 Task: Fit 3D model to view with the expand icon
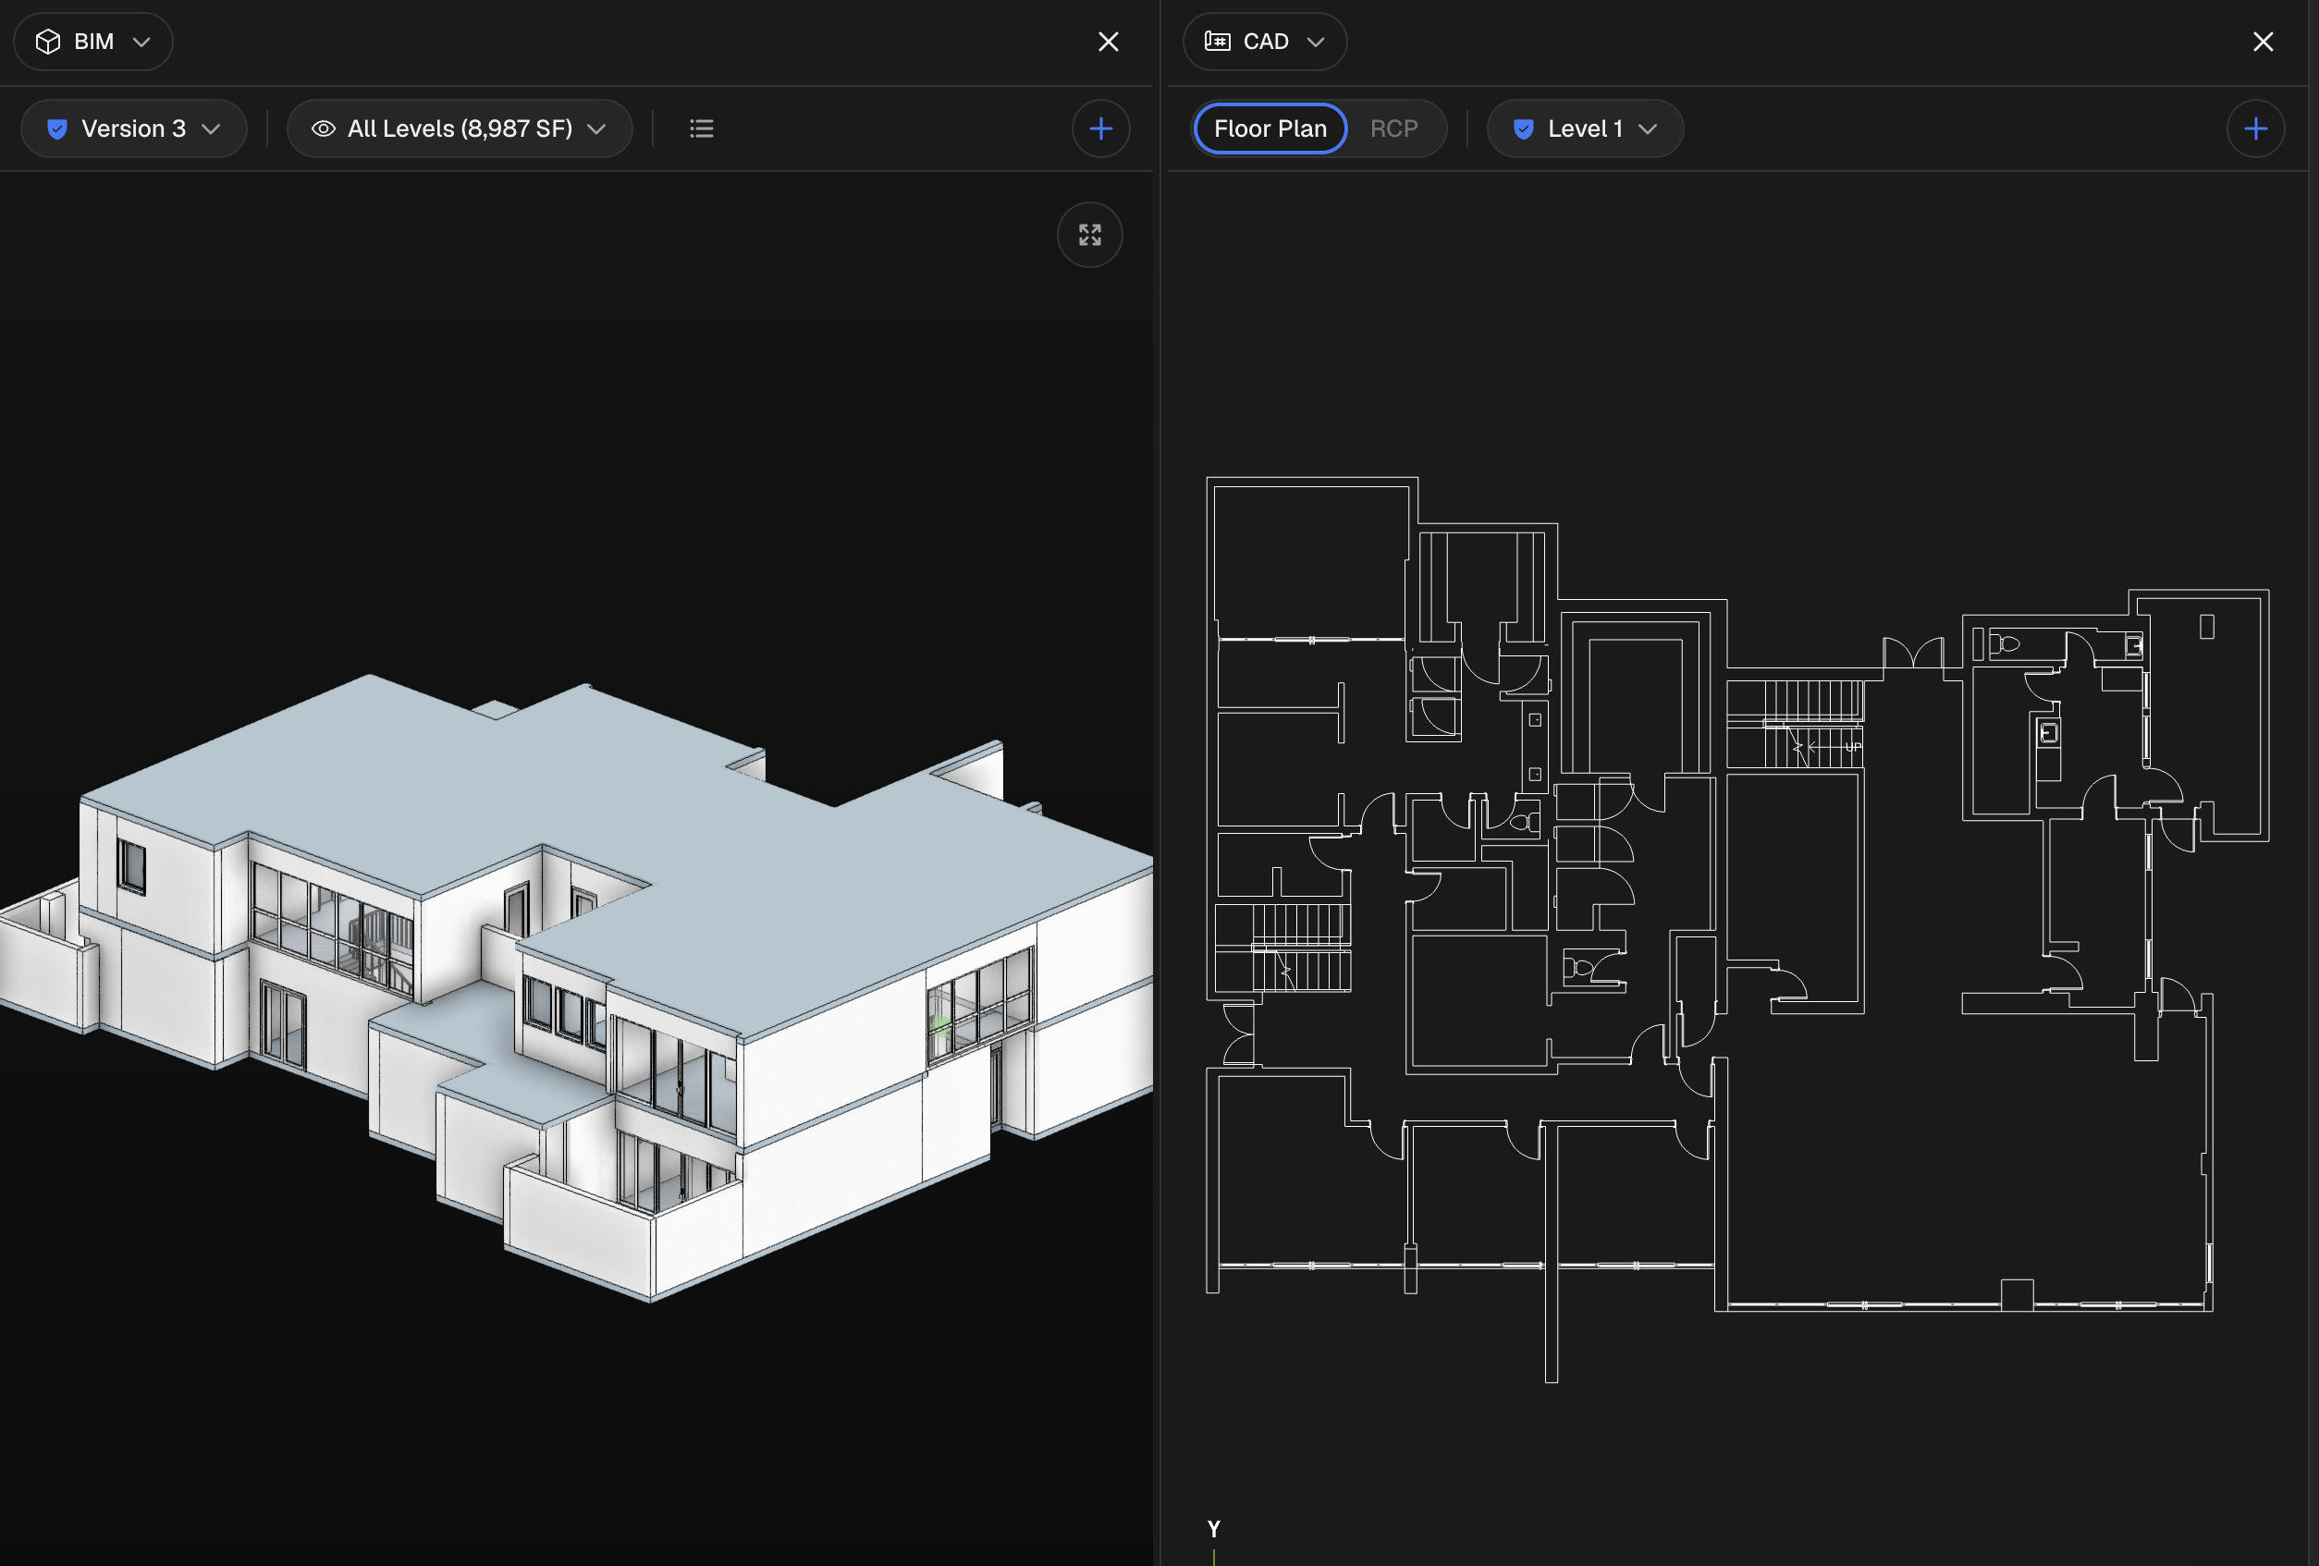coord(1089,236)
